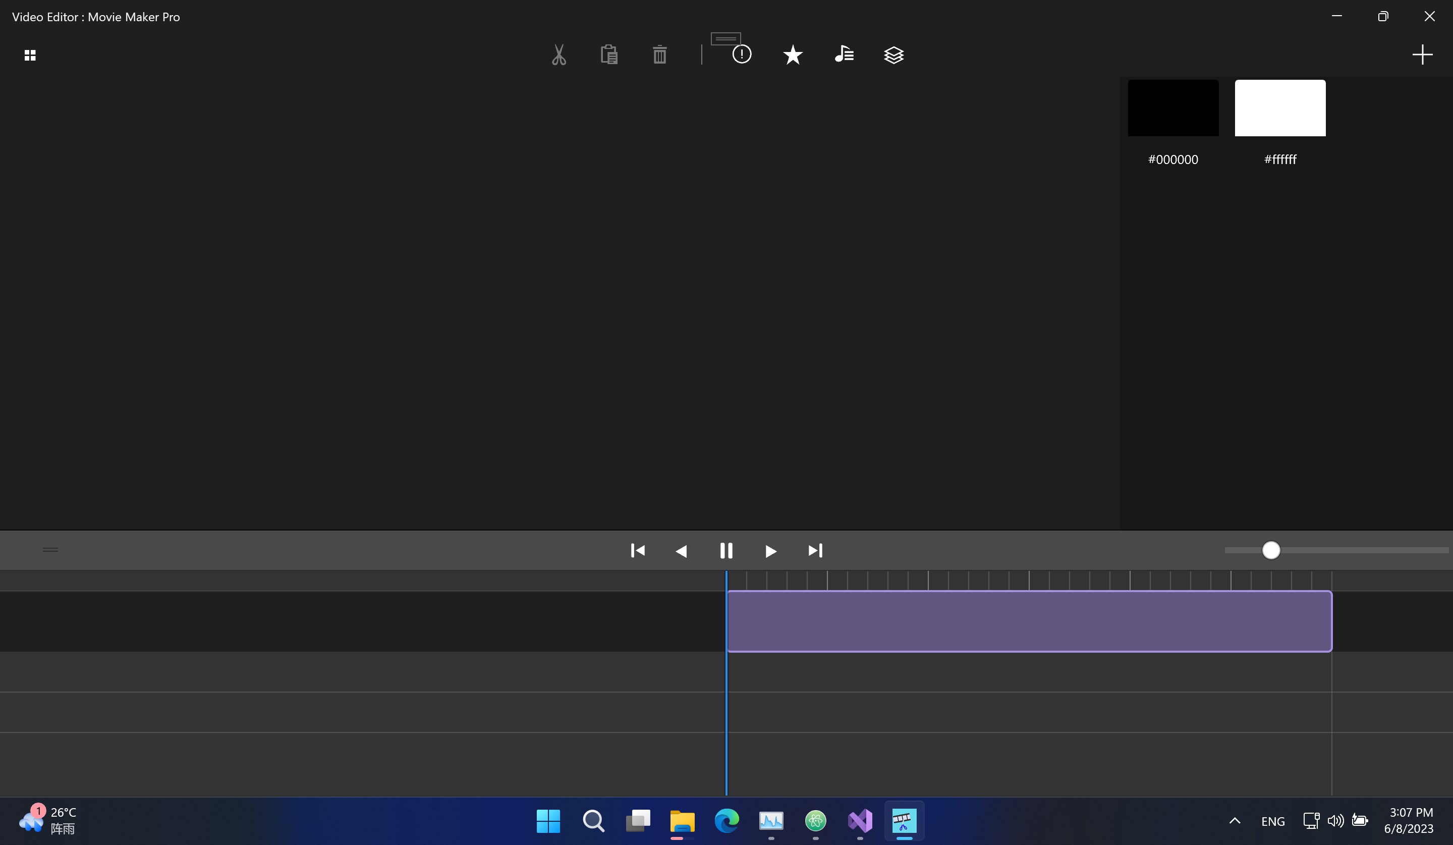
Task: Jump to timeline start
Action: coord(638,551)
